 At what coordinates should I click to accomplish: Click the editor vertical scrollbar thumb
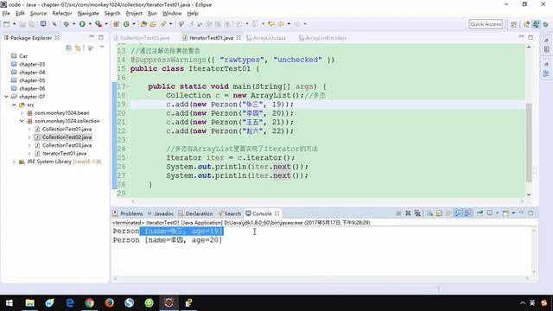click(x=529, y=143)
